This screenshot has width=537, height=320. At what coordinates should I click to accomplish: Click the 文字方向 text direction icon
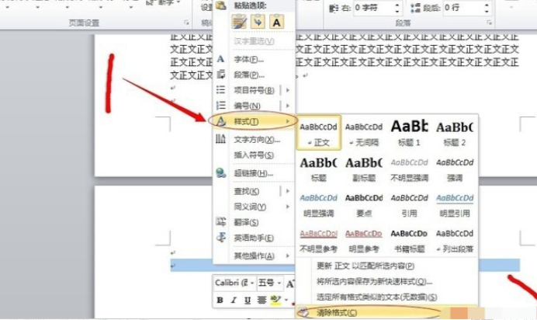click(x=221, y=139)
